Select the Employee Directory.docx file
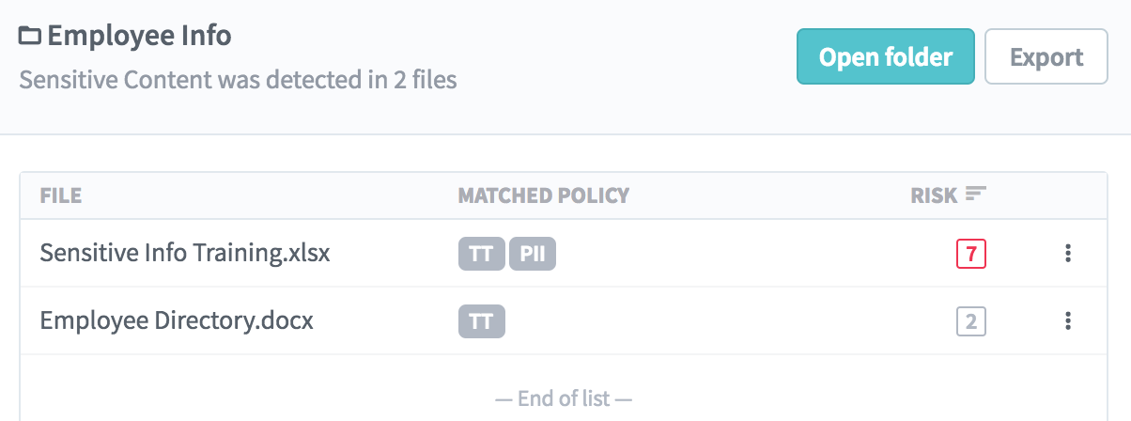Screen dimensions: 1131x421 click(177, 321)
